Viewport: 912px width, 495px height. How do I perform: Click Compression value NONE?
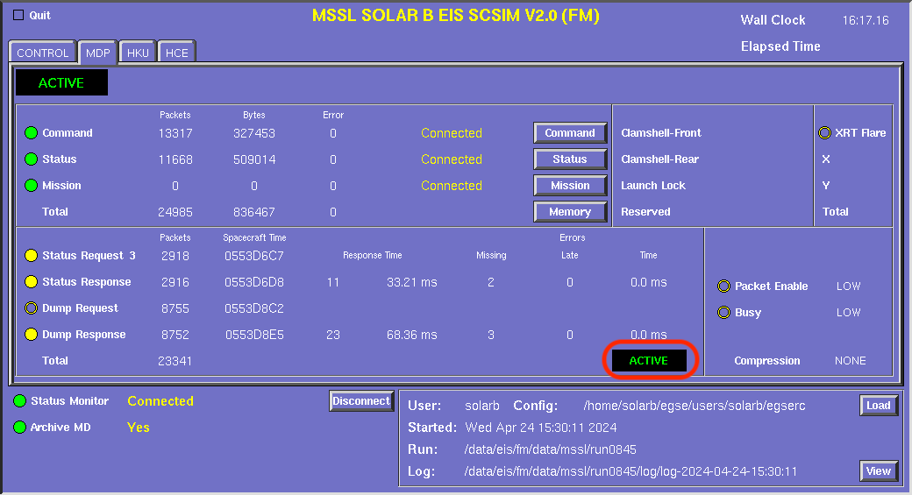(x=851, y=361)
